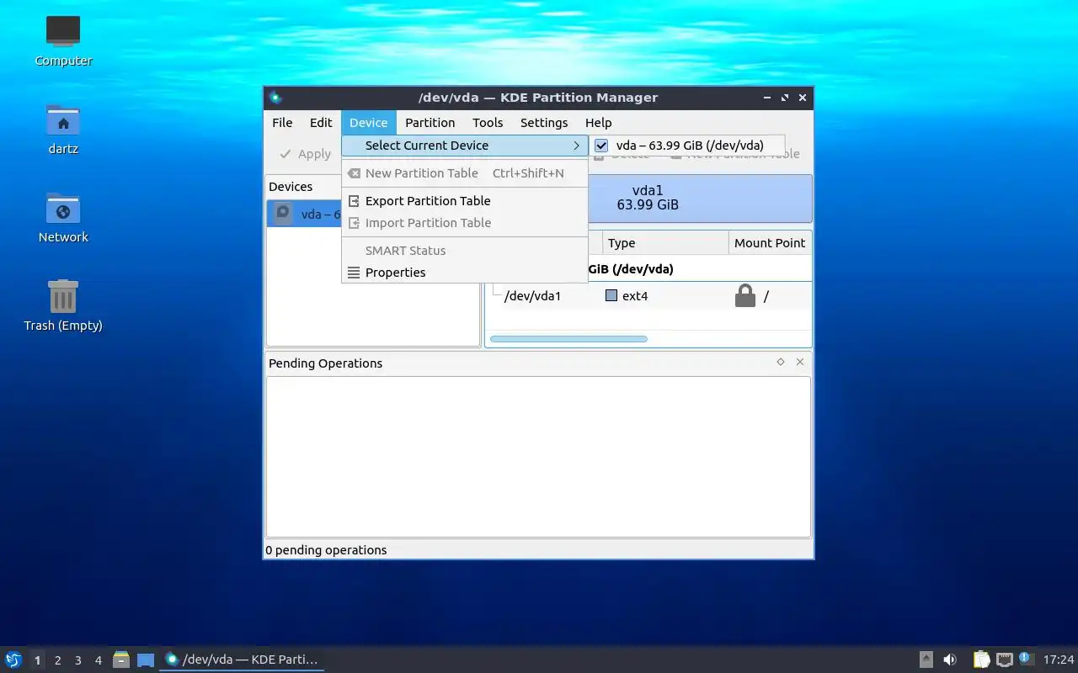Click the show desktop taskbar icon
The image size is (1078, 673).
click(x=146, y=660)
